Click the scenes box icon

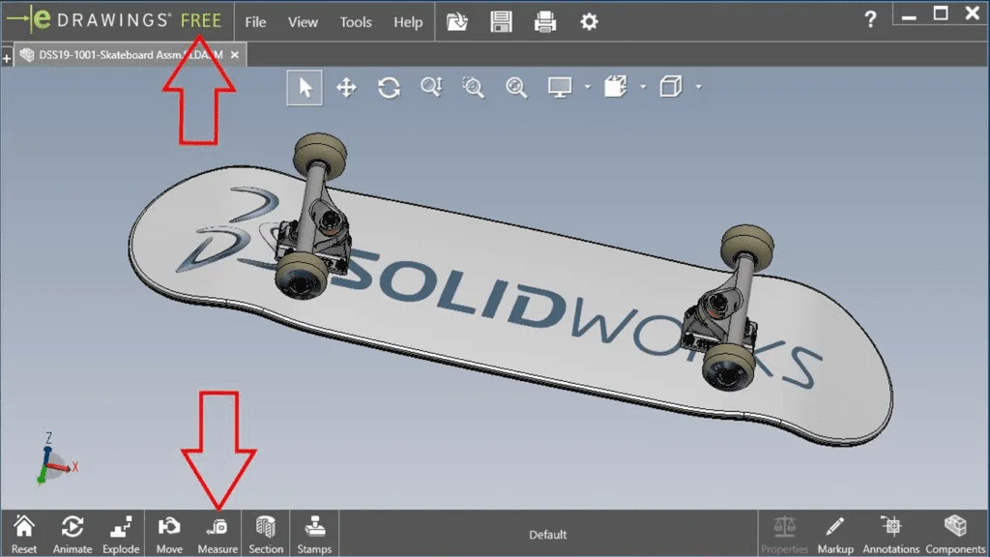pyautogui.click(x=615, y=86)
